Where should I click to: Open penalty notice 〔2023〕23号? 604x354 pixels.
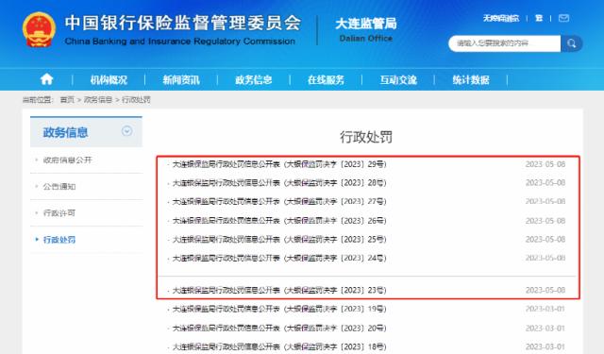[x=279, y=290]
